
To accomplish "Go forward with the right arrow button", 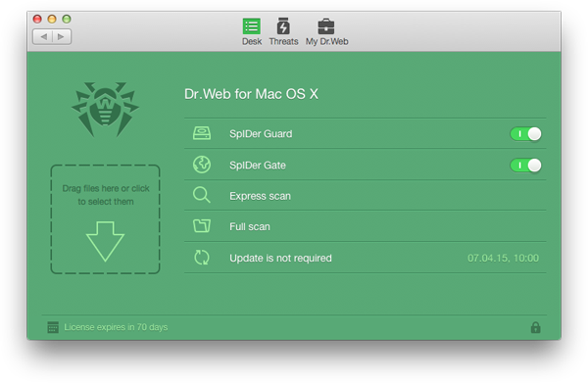I will pos(62,36).
